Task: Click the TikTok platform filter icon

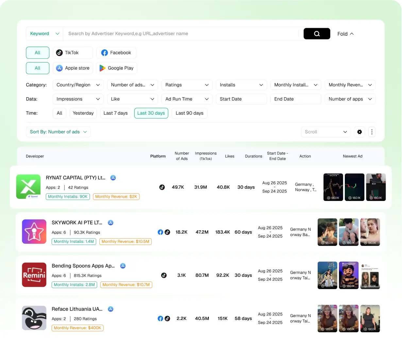Action: (x=59, y=53)
